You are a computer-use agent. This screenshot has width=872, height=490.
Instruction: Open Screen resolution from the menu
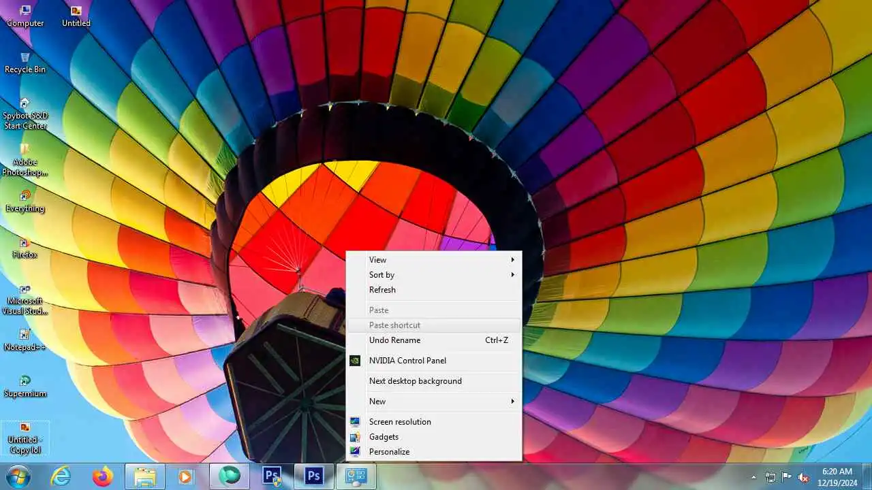pos(434,422)
